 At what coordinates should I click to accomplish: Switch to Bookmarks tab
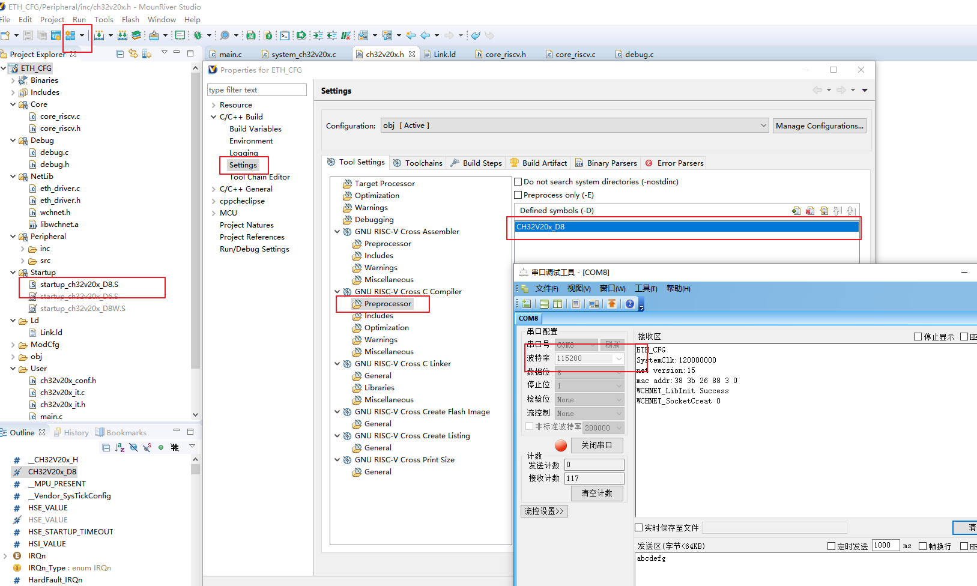[121, 432]
